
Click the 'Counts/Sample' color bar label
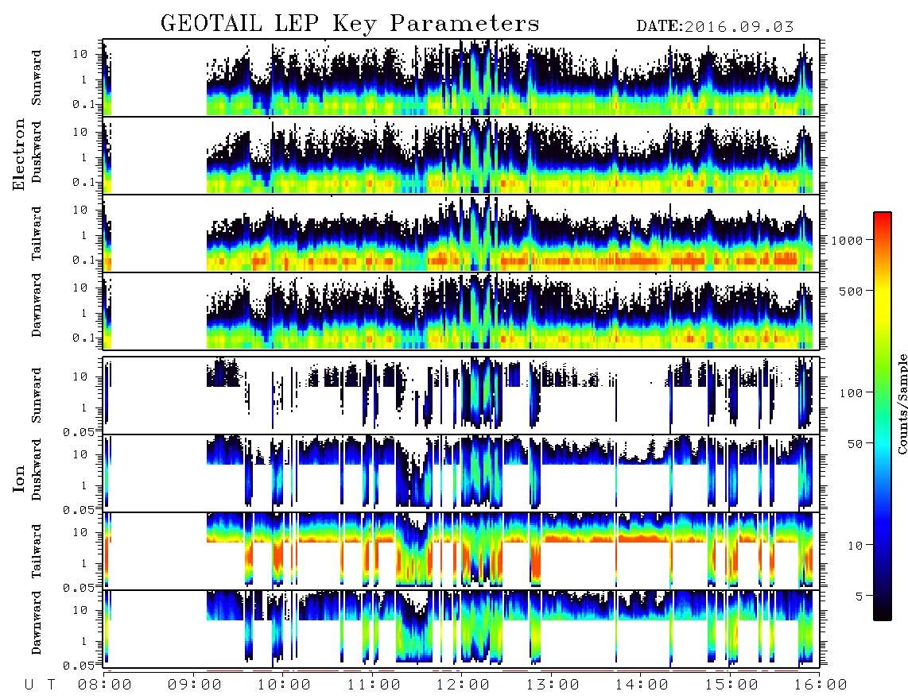(902, 404)
